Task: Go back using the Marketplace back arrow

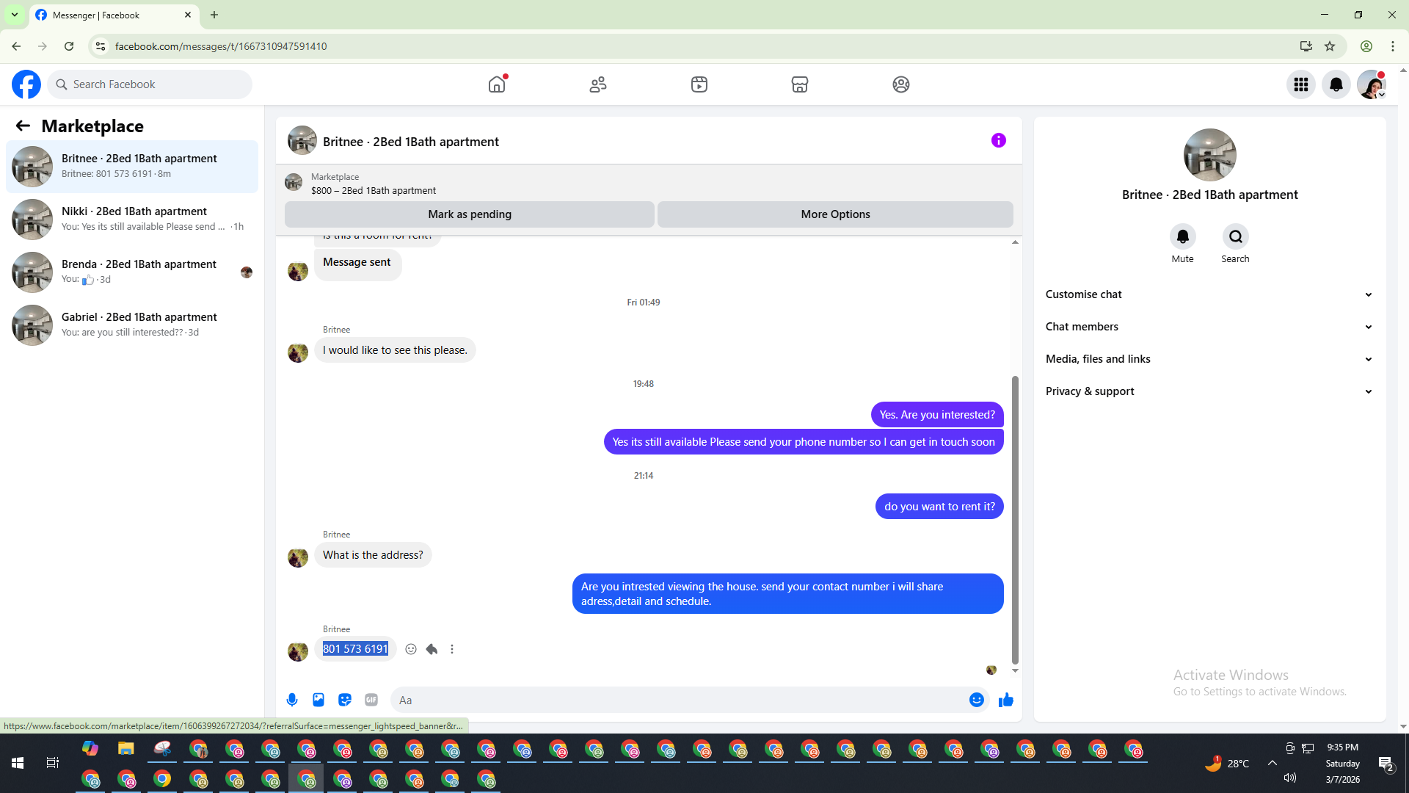Action: point(23,126)
